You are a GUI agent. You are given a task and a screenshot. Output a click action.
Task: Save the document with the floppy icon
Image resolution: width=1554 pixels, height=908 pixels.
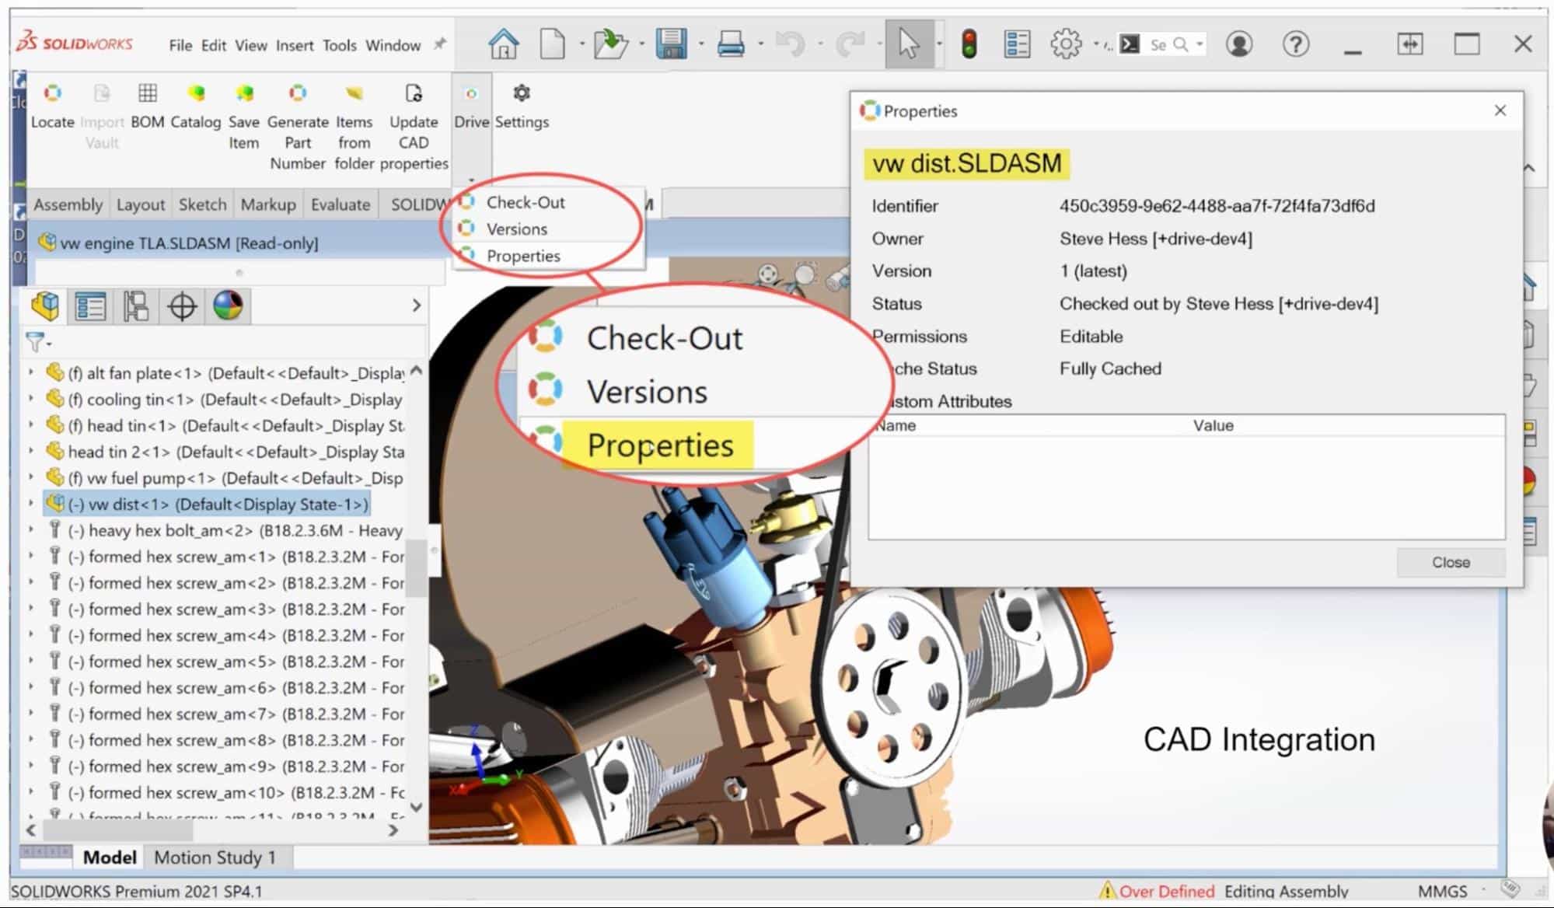(670, 44)
